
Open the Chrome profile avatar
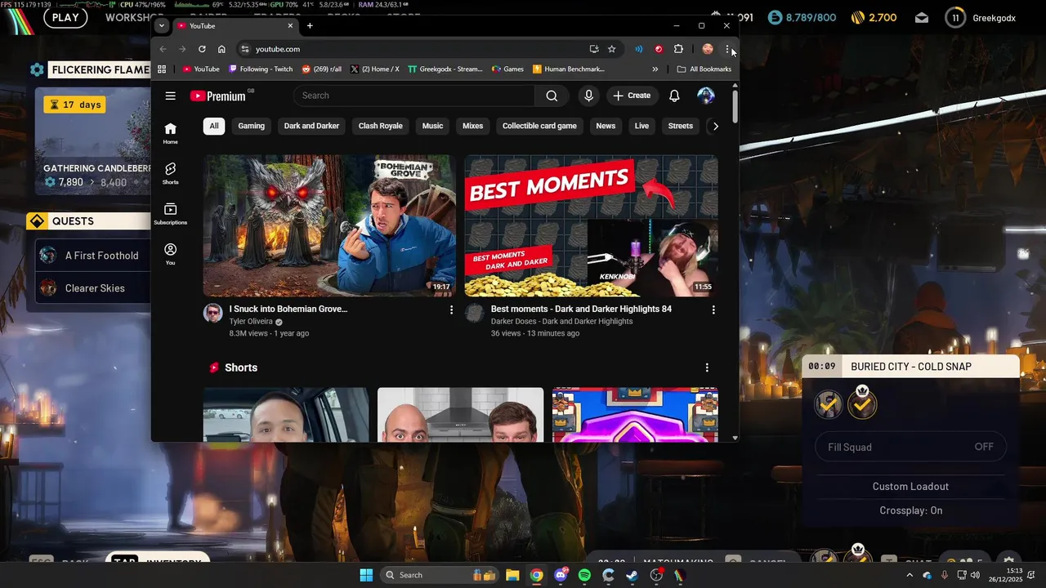(708, 49)
